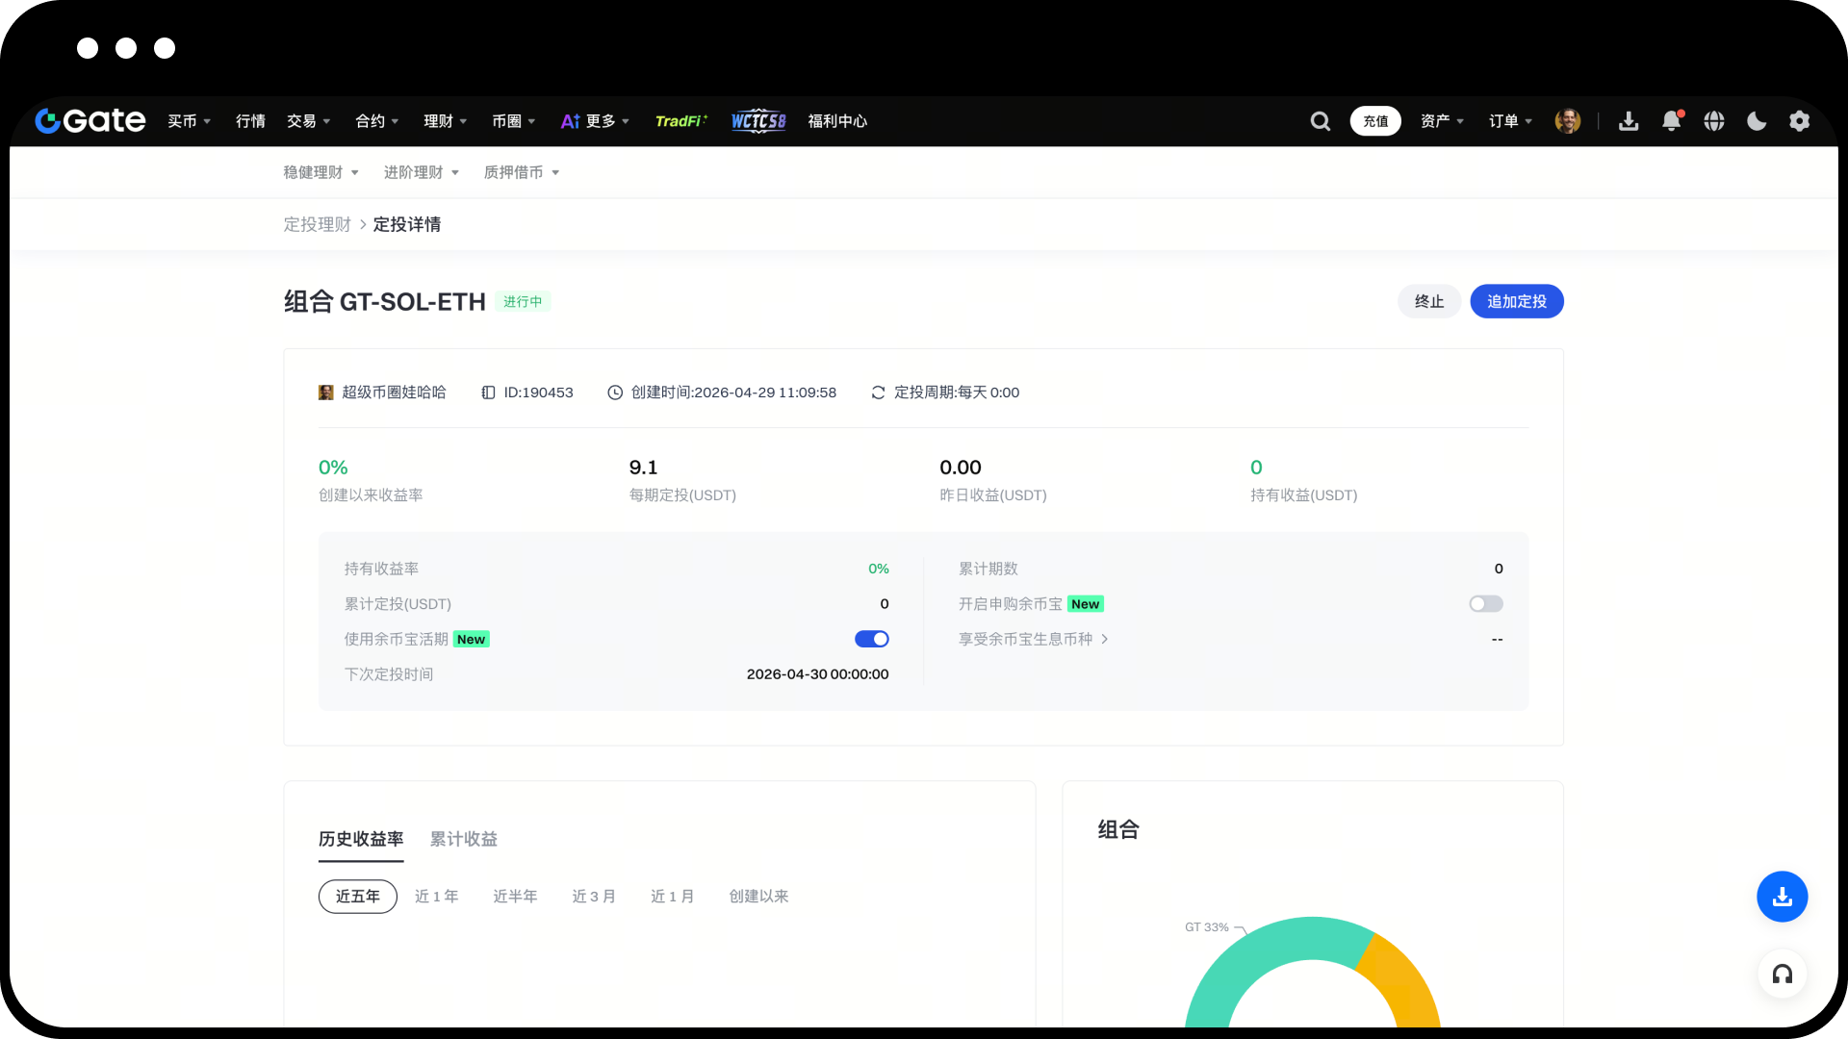Click the next investment time 2026-04-30 00:00:00
This screenshot has width=1848, height=1039.
coord(818,674)
